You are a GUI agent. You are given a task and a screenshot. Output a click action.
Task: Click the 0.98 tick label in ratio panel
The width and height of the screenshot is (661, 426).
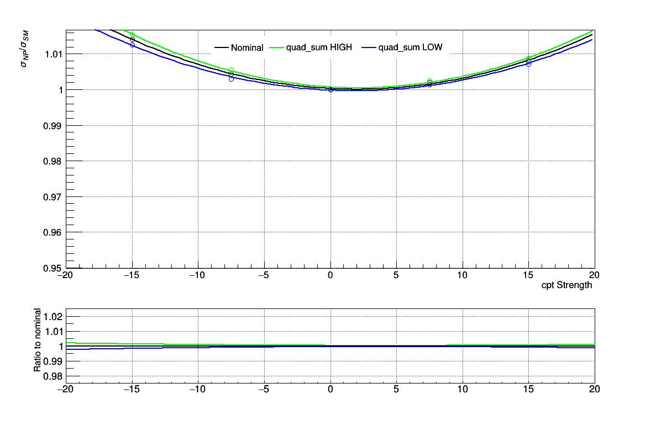pos(54,376)
